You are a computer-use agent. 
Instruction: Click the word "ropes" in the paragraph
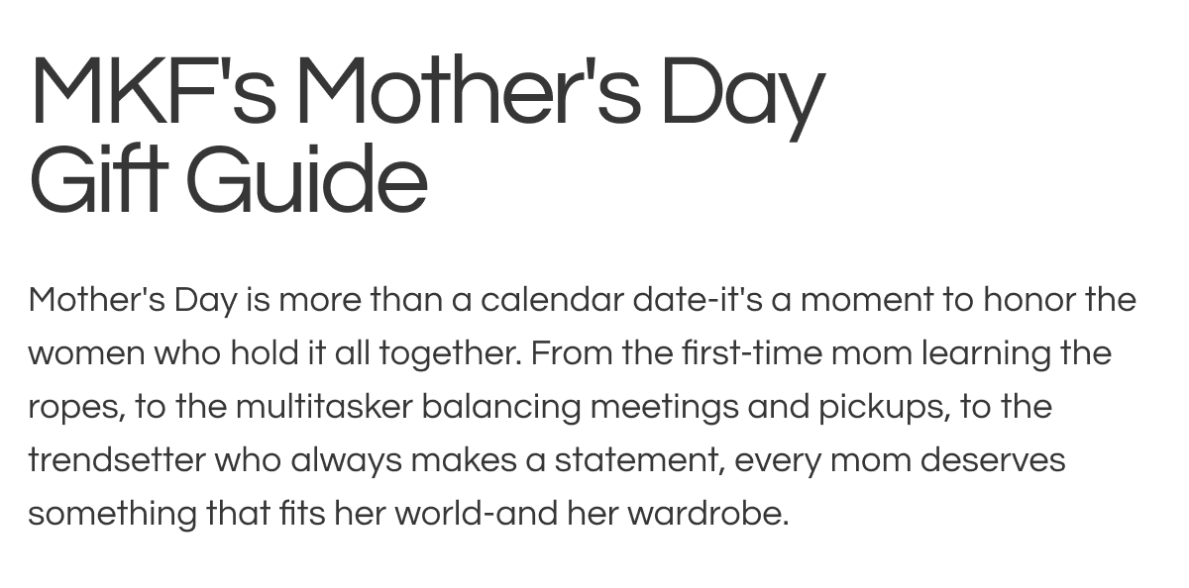tap(72, 408)
